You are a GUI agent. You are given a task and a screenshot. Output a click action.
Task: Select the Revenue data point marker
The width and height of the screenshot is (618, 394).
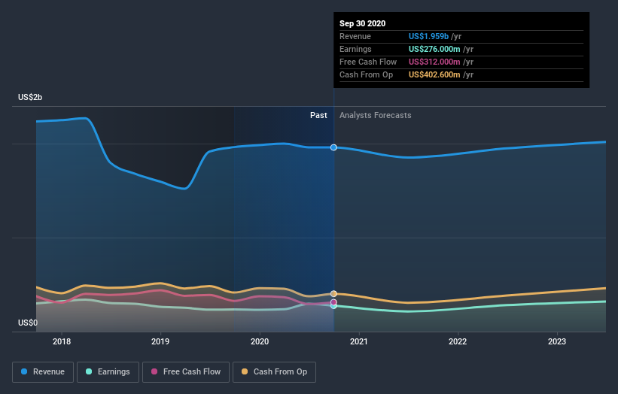click(x=333, y=147)
